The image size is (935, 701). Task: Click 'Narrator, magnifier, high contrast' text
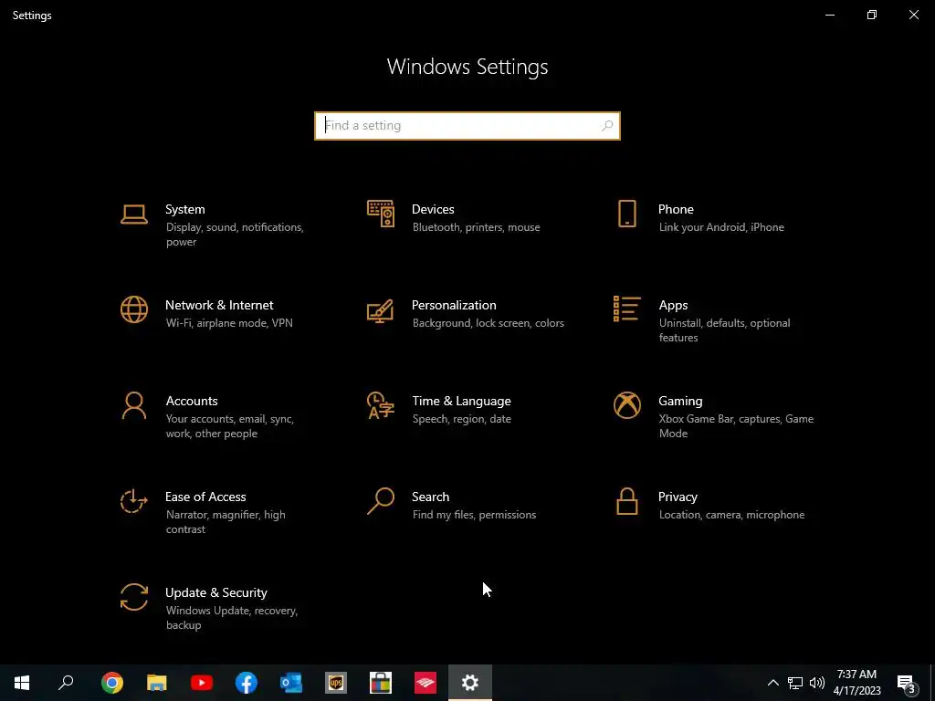point(226,522)
